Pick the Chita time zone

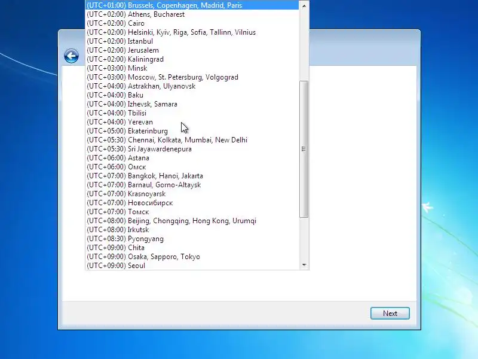192,248
